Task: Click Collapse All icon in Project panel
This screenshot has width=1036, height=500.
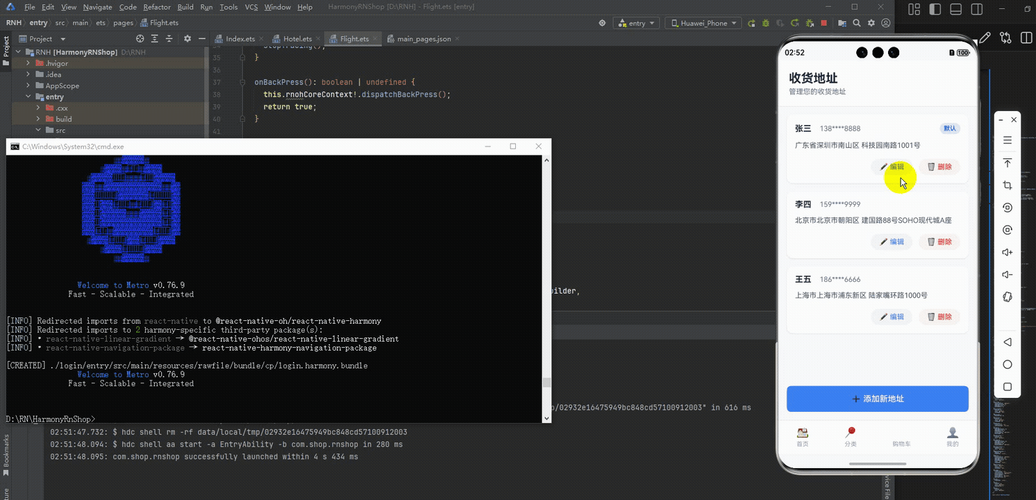Action: coord(170,39)
